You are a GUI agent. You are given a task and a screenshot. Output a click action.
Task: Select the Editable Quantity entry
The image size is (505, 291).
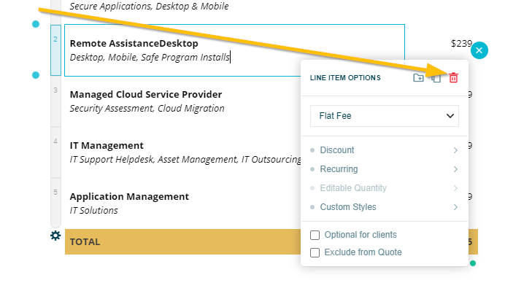384,188
